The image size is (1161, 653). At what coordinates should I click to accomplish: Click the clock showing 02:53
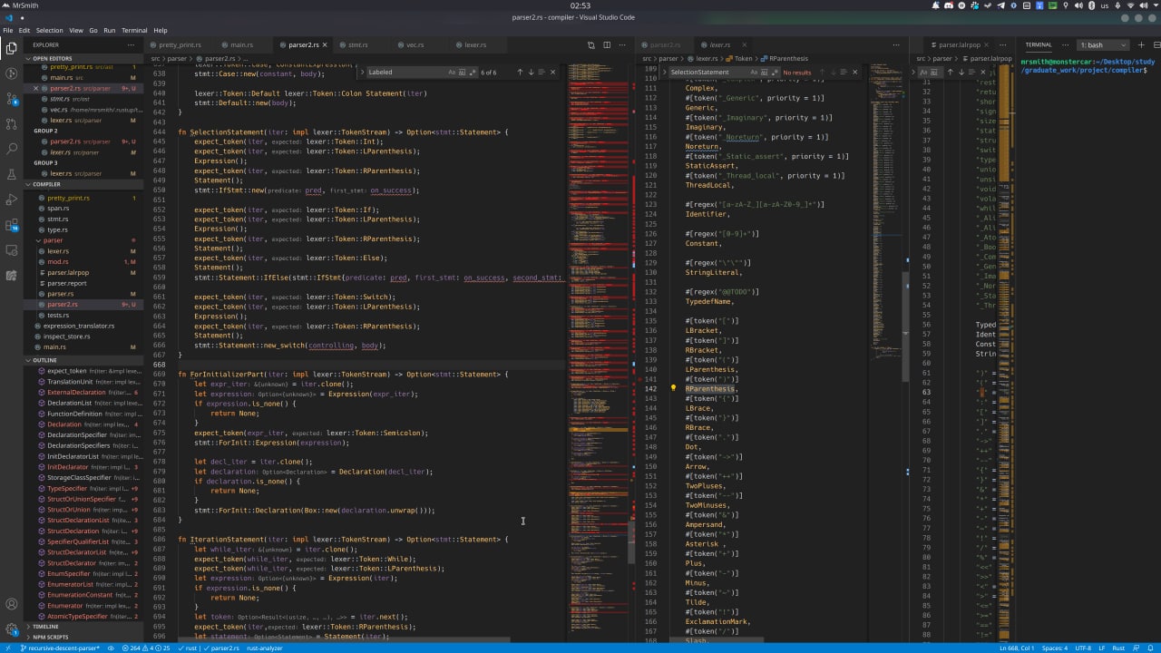580,5
